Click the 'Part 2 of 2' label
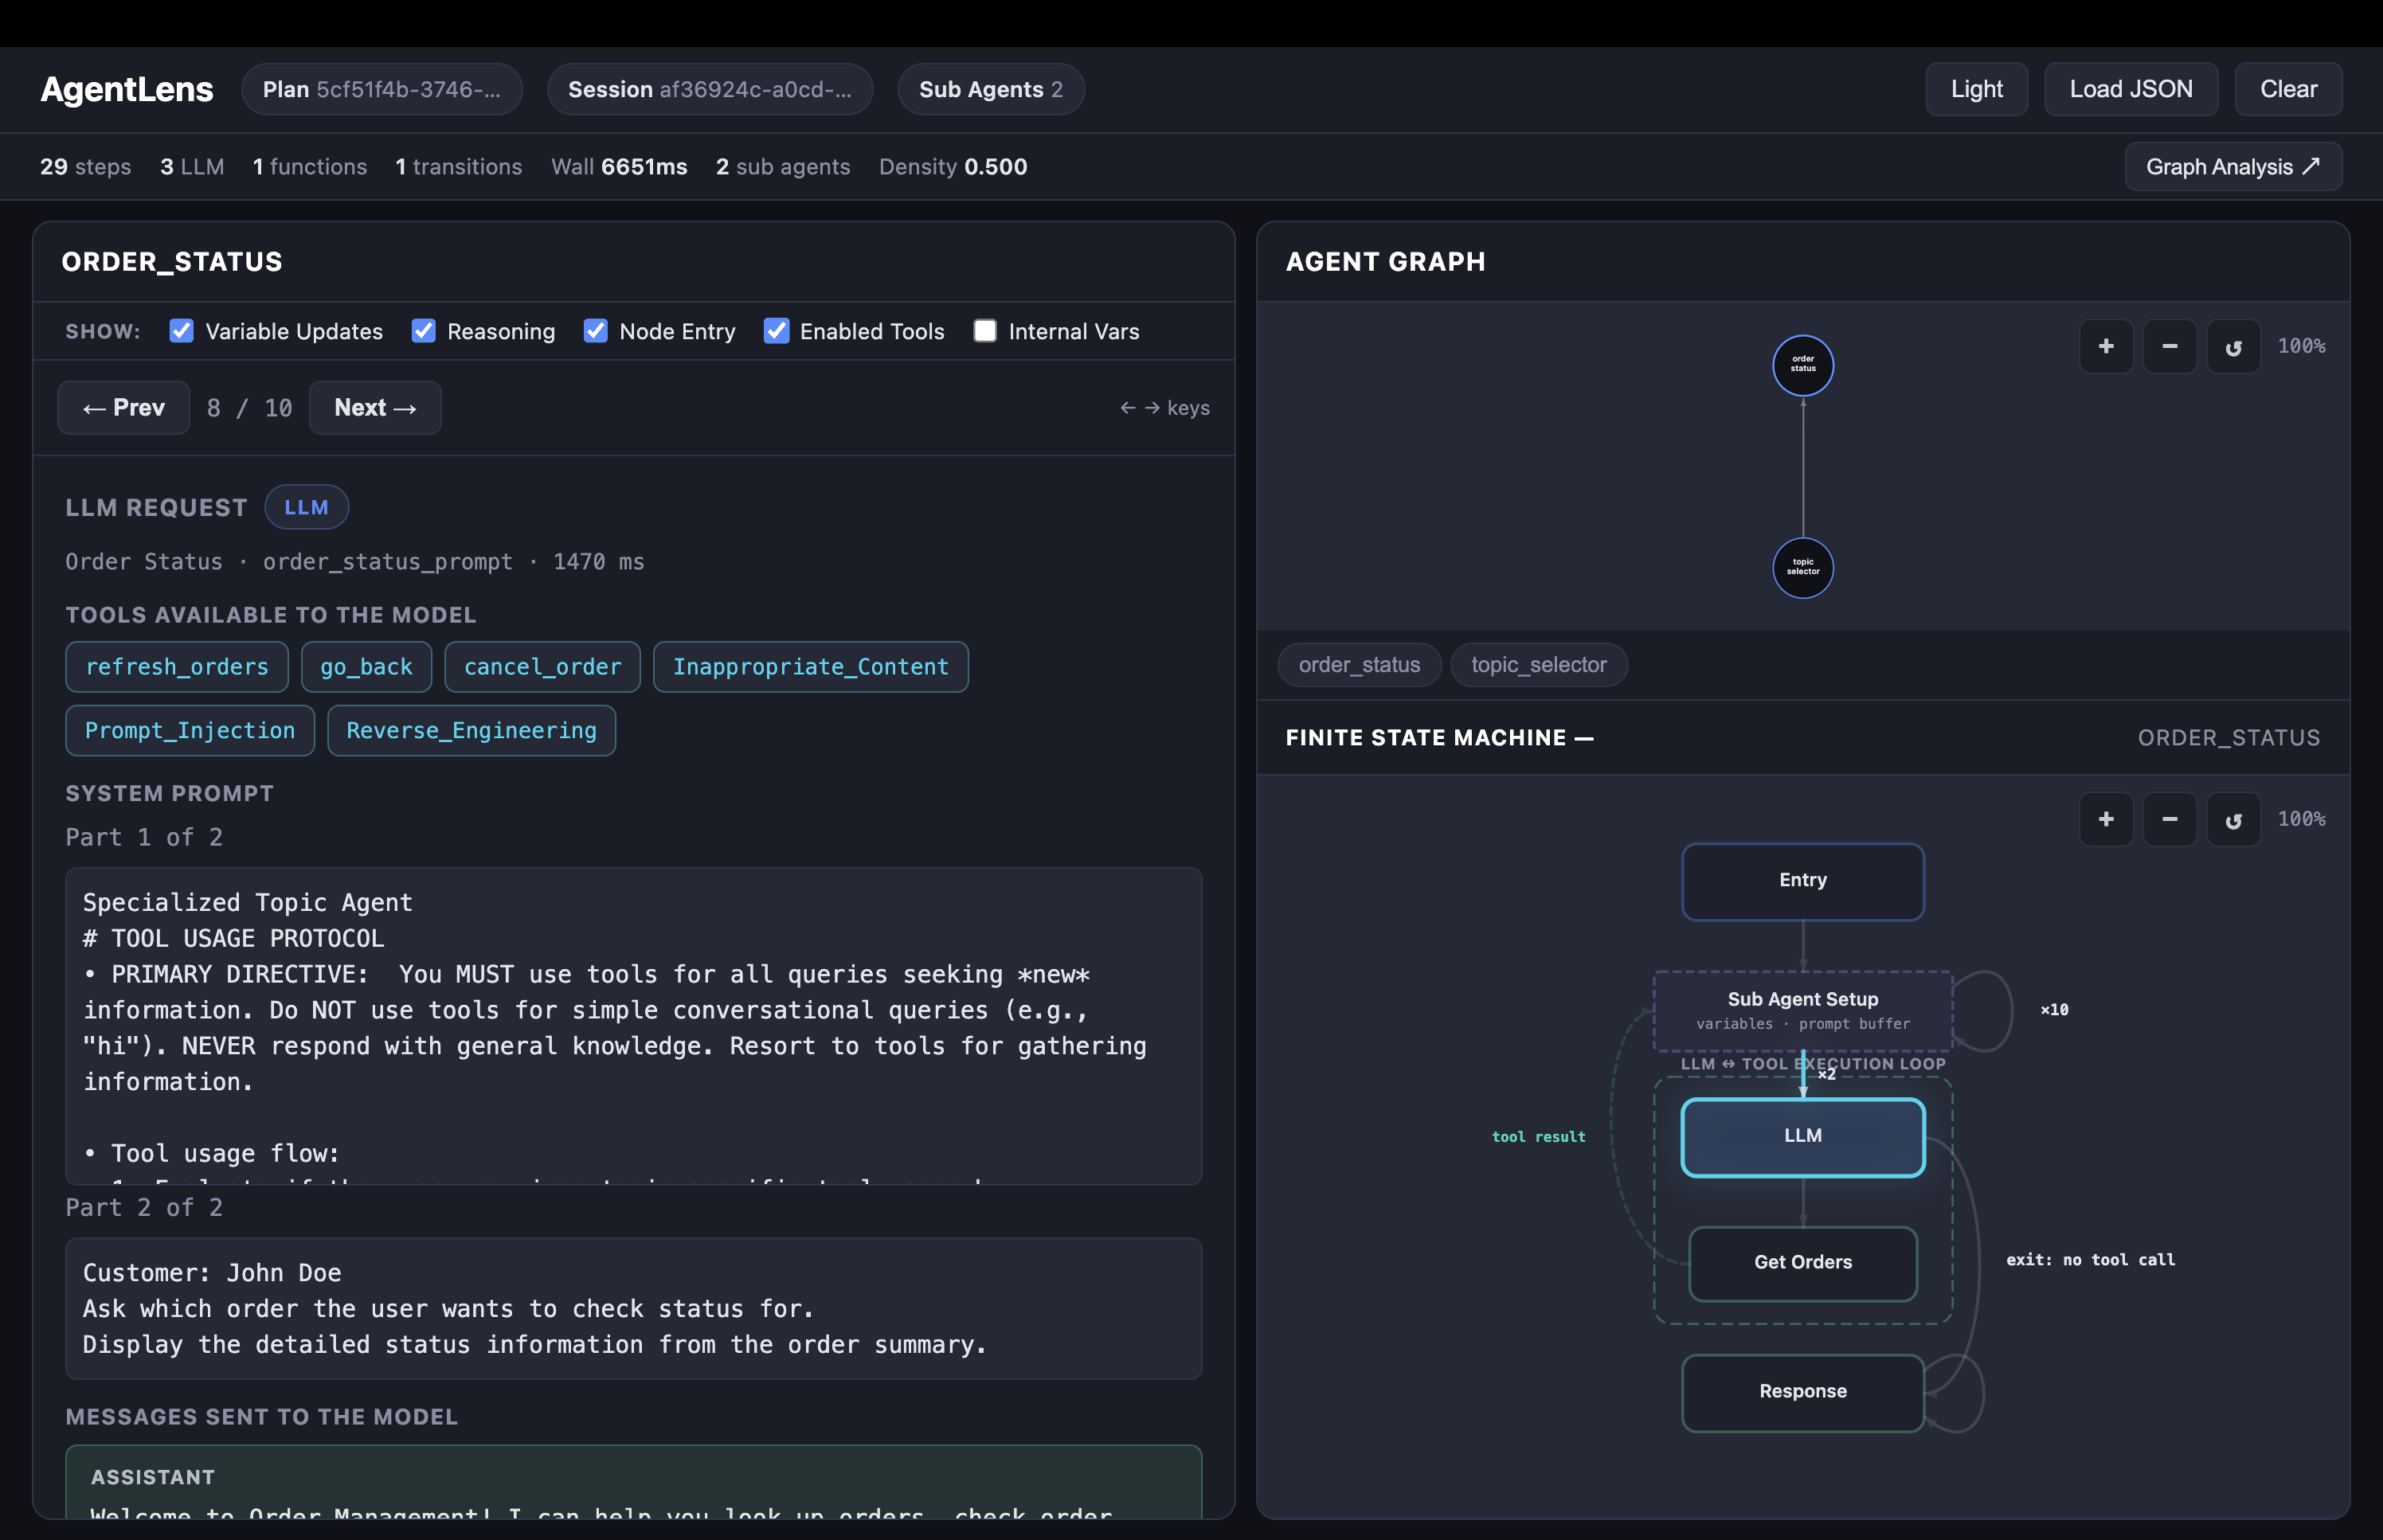 click(x=144, y=1207)
